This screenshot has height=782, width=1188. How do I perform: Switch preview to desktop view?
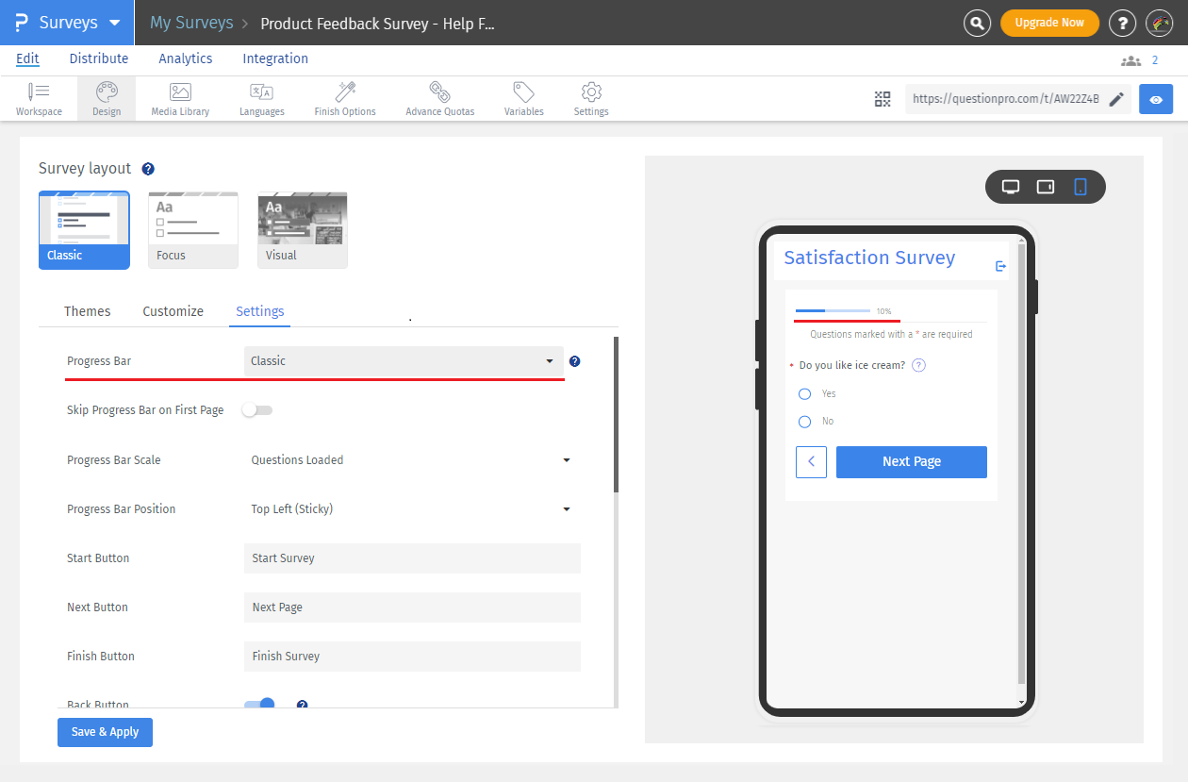(x=1010, y=186)
